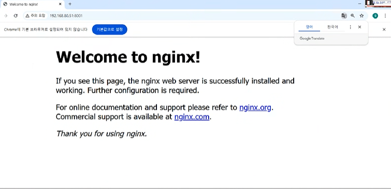Open Translate popup more options menu
Screen dimensions: 391x189
tap(350, 27)
